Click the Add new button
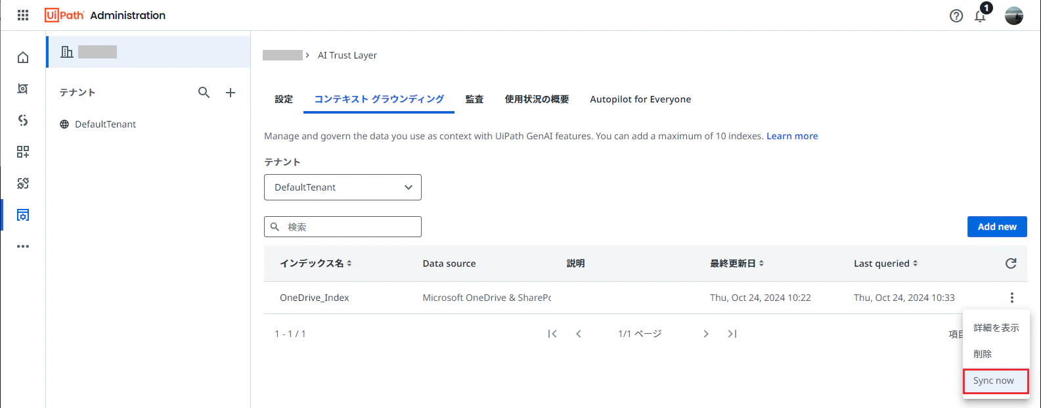This screenshot has width=1041, height=408. [x=997, y=227]
